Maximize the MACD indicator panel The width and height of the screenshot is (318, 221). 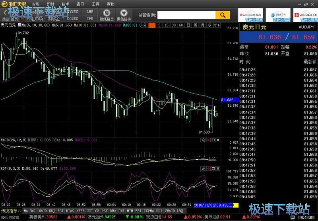[213, 140]
